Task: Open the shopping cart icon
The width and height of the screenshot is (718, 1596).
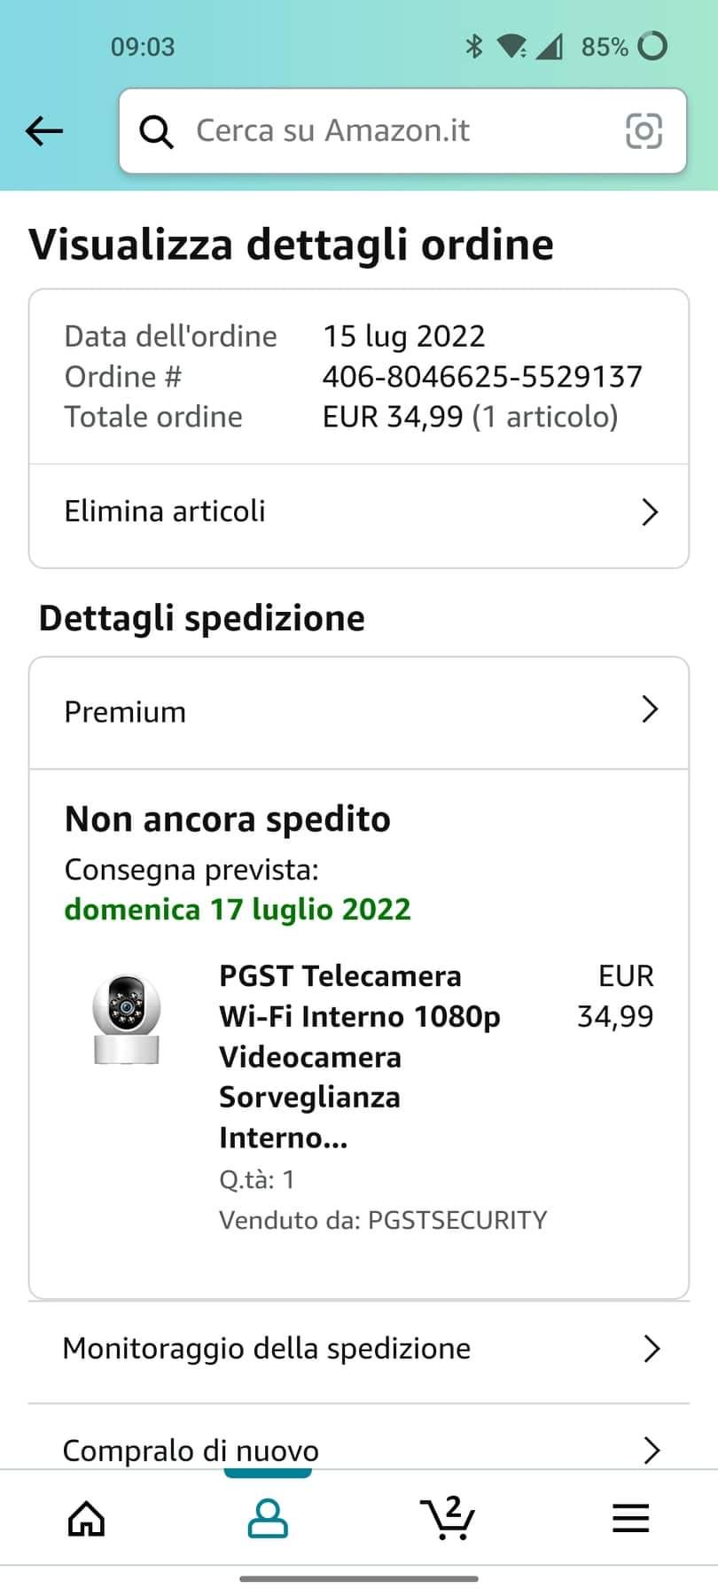Action: click(449, 1517)
